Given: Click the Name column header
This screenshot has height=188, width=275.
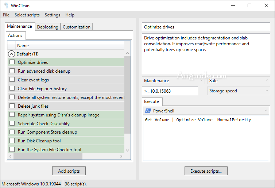Looking at the screenshot, I should pyautogui.click(x=70, y=46).
